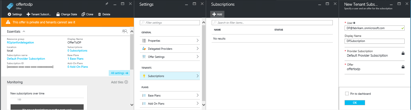Click All settings button
This screenshot has width=411, height=110.
coord(119,73)
